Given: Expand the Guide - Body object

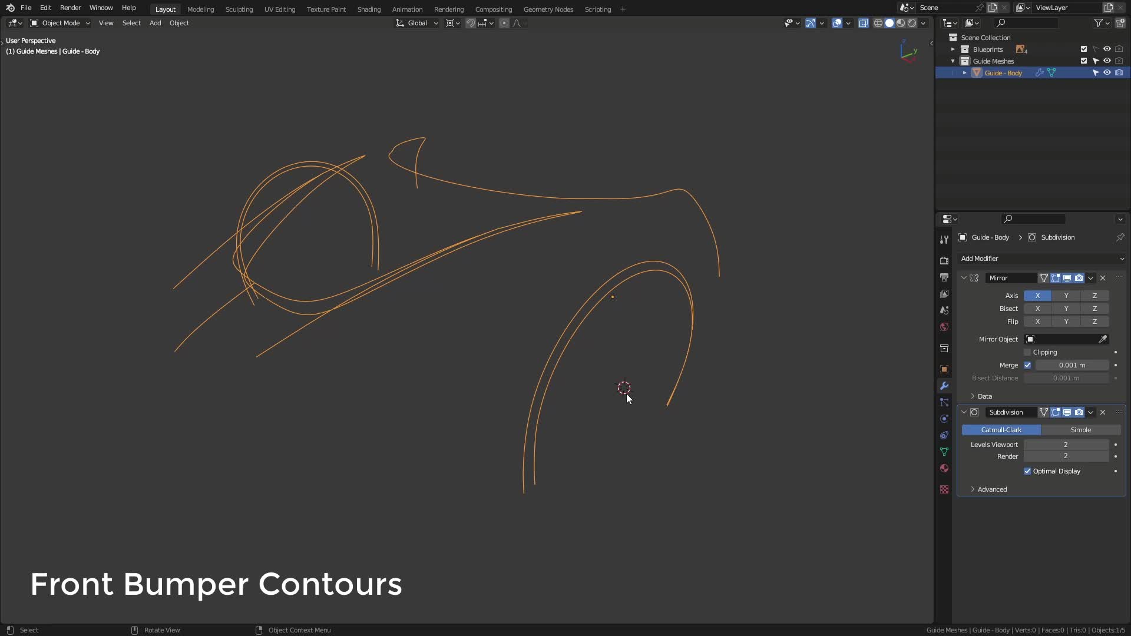Looking at the screenshot, I should (964, 73).
